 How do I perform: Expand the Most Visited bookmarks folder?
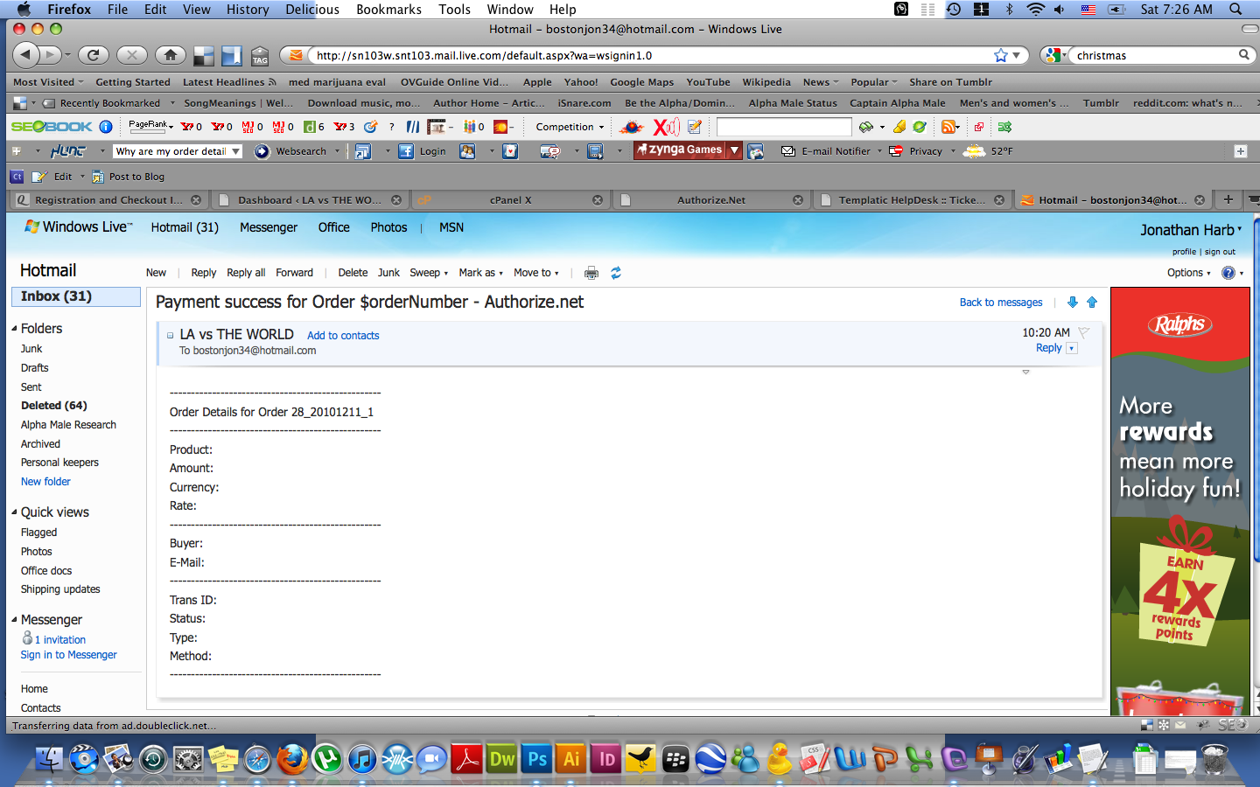[x=48, y=82]
